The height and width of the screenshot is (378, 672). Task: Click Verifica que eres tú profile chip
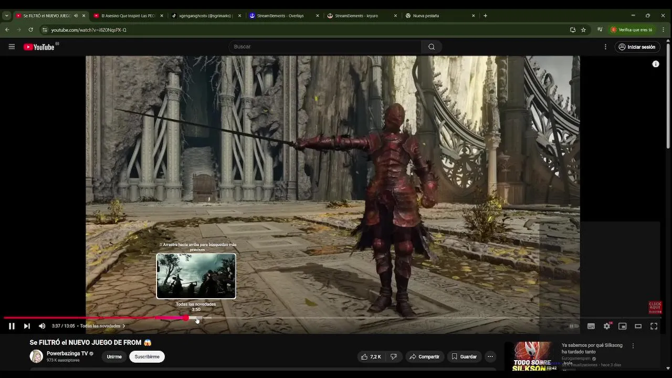click(632, 30)
